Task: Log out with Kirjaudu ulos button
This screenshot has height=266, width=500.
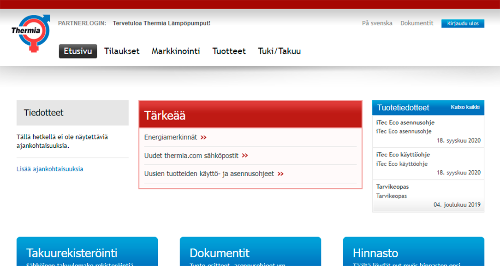Action: (x=463, y=23)
